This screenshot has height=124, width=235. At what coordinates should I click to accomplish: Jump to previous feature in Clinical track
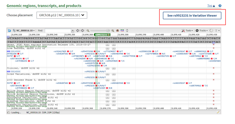pos(108,68)
